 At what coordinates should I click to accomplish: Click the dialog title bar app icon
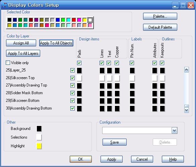pyautogui.click(x=4, y=5)
